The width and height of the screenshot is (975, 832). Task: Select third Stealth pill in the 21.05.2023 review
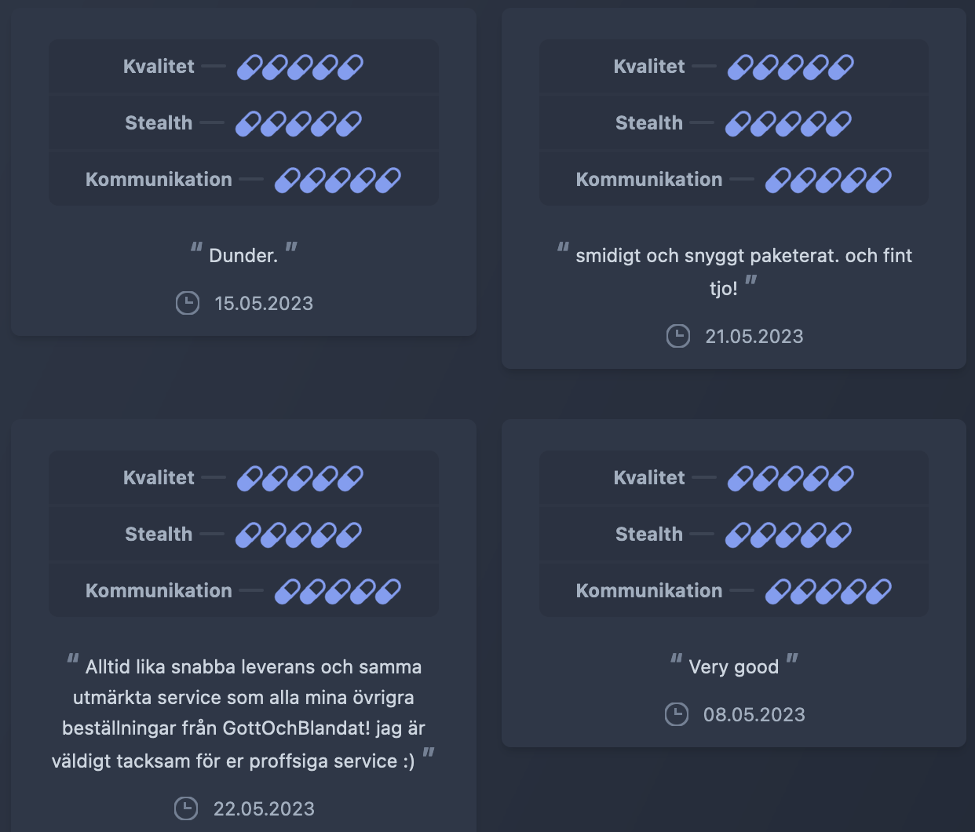click(x=788, y=123)
